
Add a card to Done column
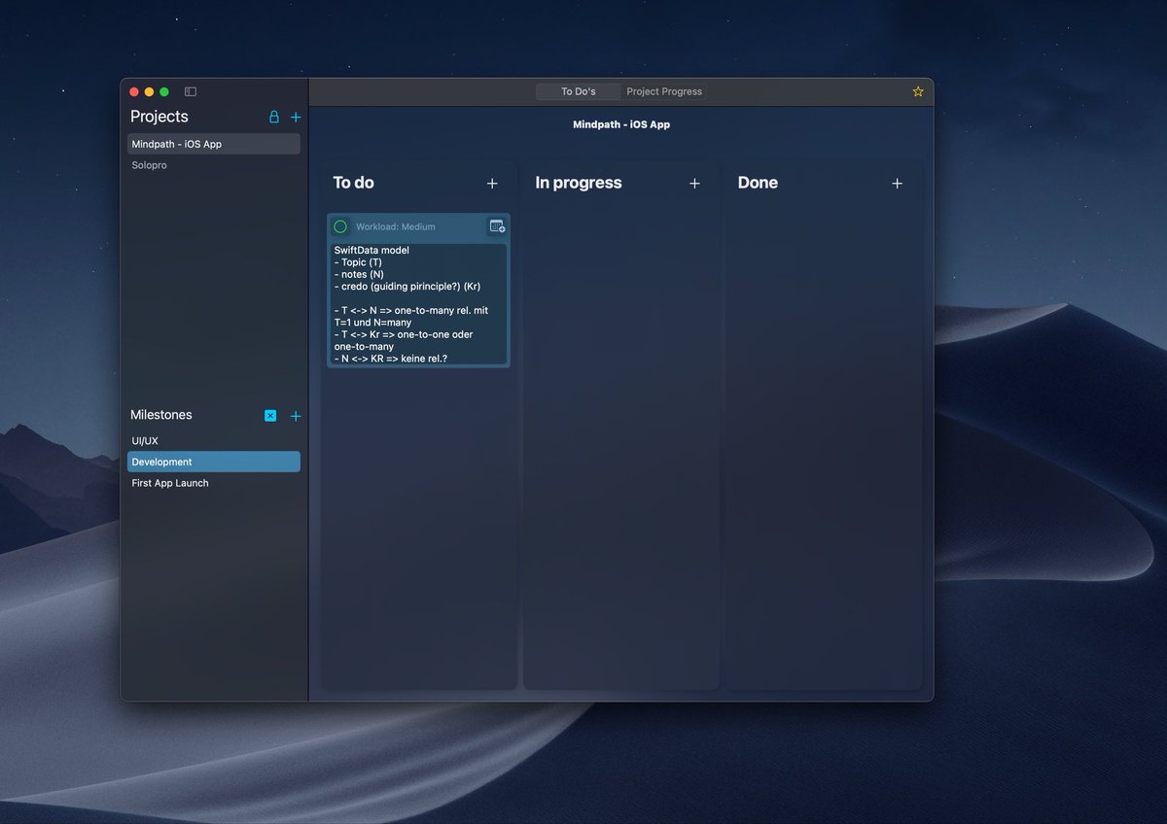897,183
